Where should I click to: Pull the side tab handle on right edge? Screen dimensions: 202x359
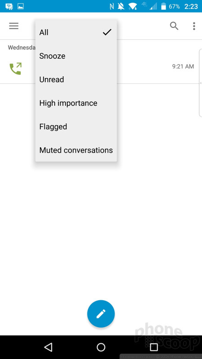200,83
